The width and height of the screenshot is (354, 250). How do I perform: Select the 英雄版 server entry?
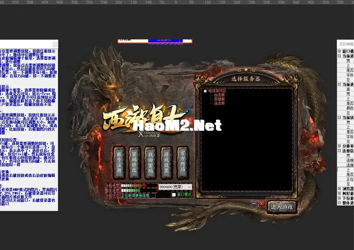[220, 99]
